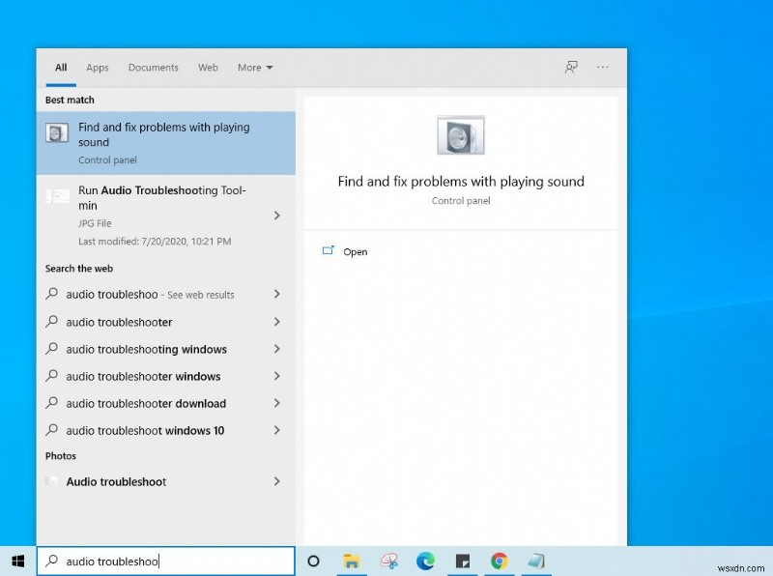773x576 pixels.
Task: Click the magnifier icon in the search box
Action: [x=53, y=561]
